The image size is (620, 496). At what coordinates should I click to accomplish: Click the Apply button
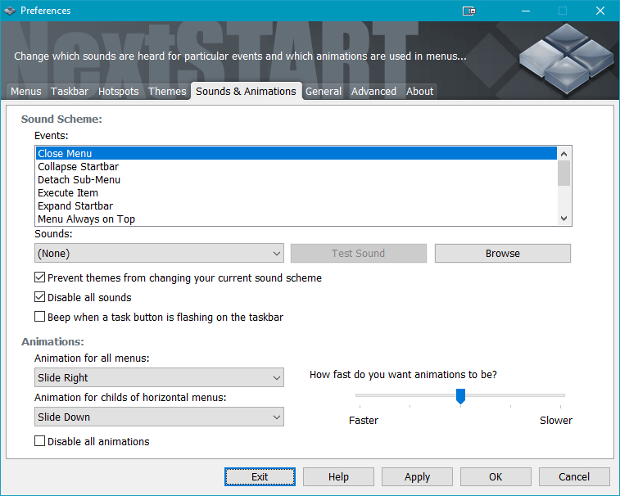click(x=417, y=476)
